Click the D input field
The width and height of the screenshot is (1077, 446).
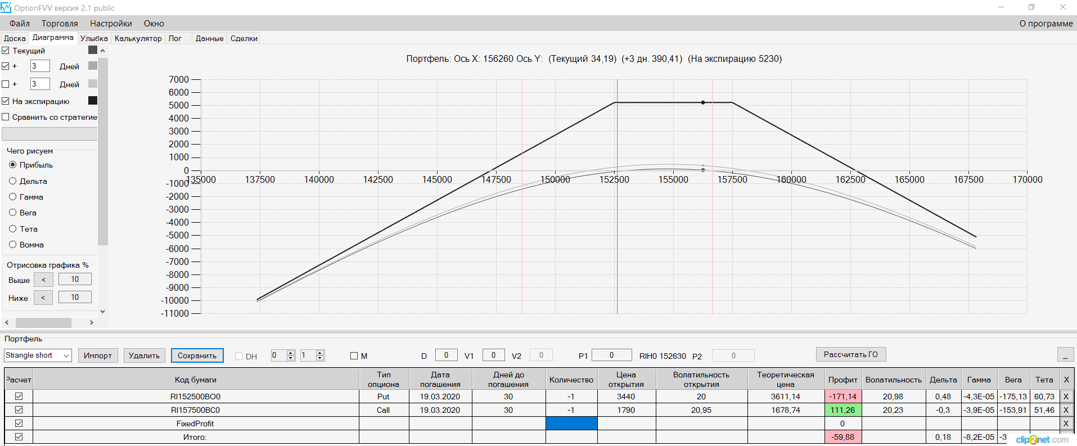(446, 355)
